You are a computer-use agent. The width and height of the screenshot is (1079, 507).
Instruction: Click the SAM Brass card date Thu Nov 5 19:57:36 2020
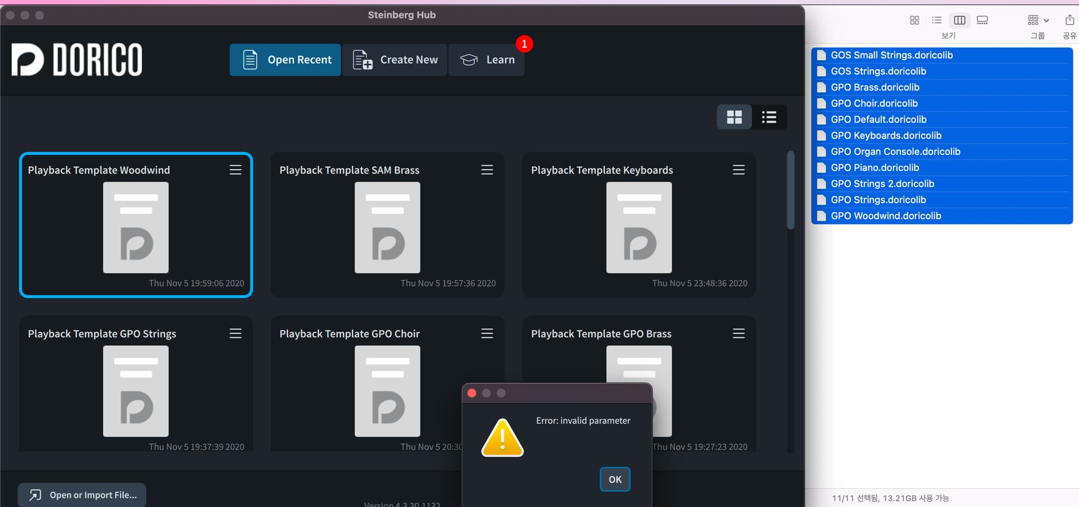[x=448, y=283]
